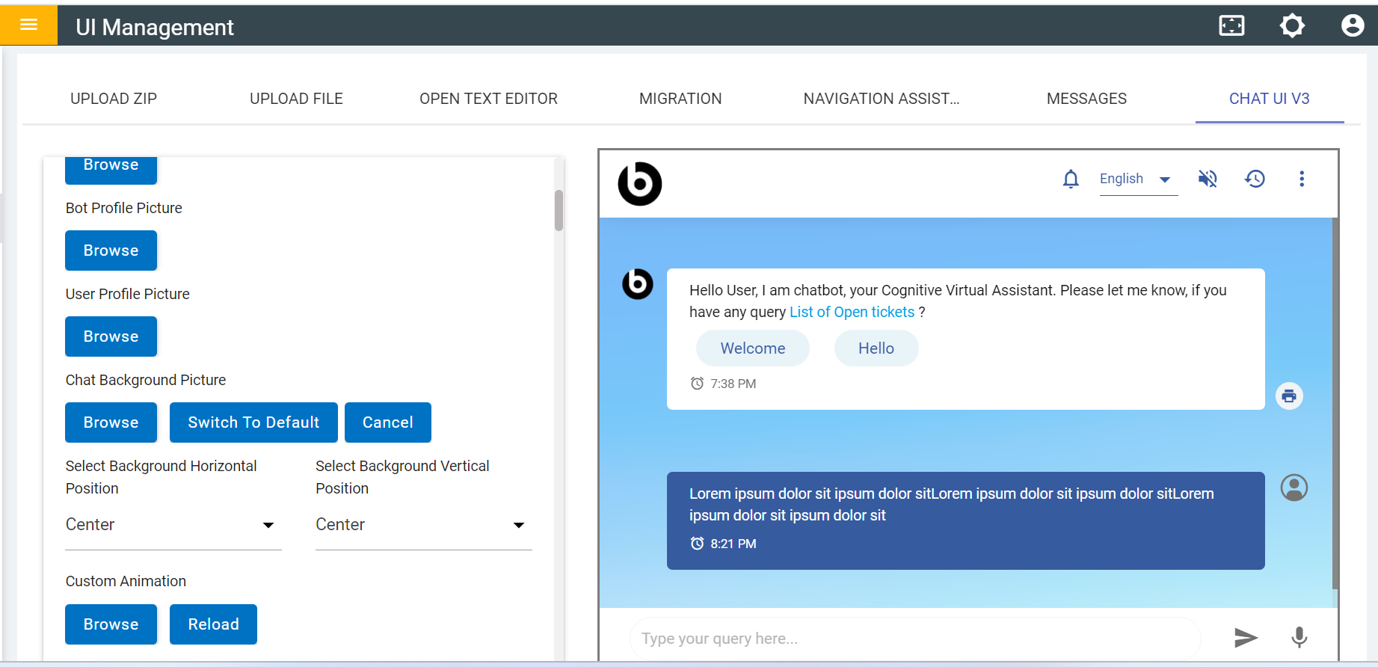The width and height of the screenshot is (1378, 667).
Task: Click the Cancel button
Action: point(388,422)
